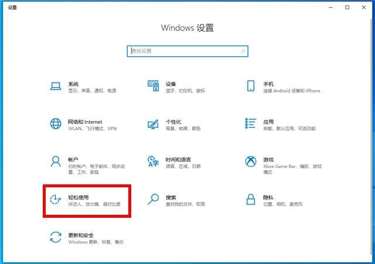
Task: Click the 时间和语言 heading text
Action: coord(178,159)
